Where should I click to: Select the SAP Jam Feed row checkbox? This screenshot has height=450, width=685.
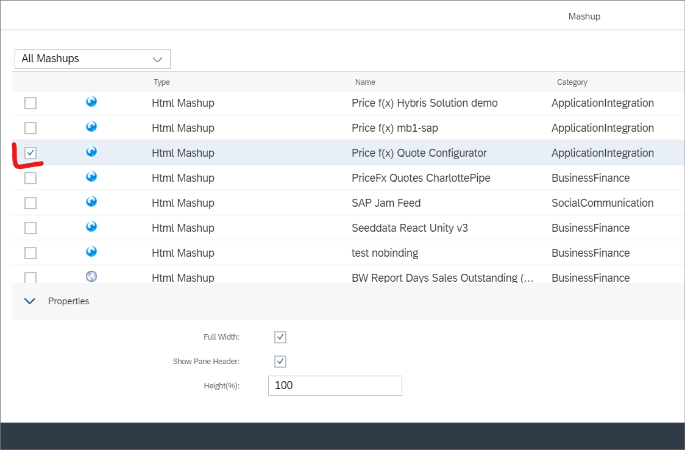click(x=30, y=203)
